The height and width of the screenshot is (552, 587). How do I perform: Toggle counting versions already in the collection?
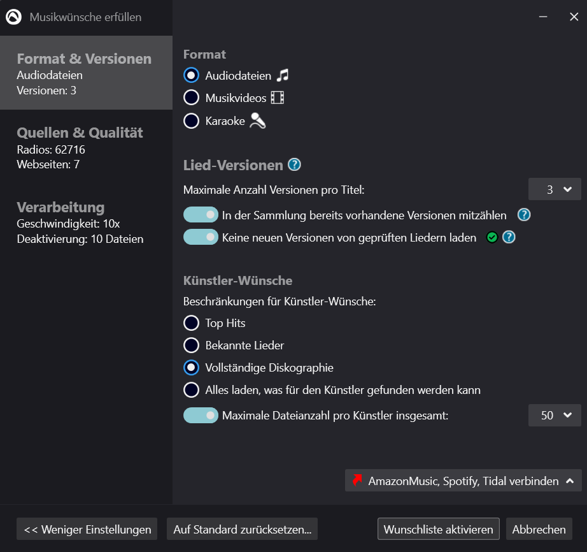click(x=201, y=215)
